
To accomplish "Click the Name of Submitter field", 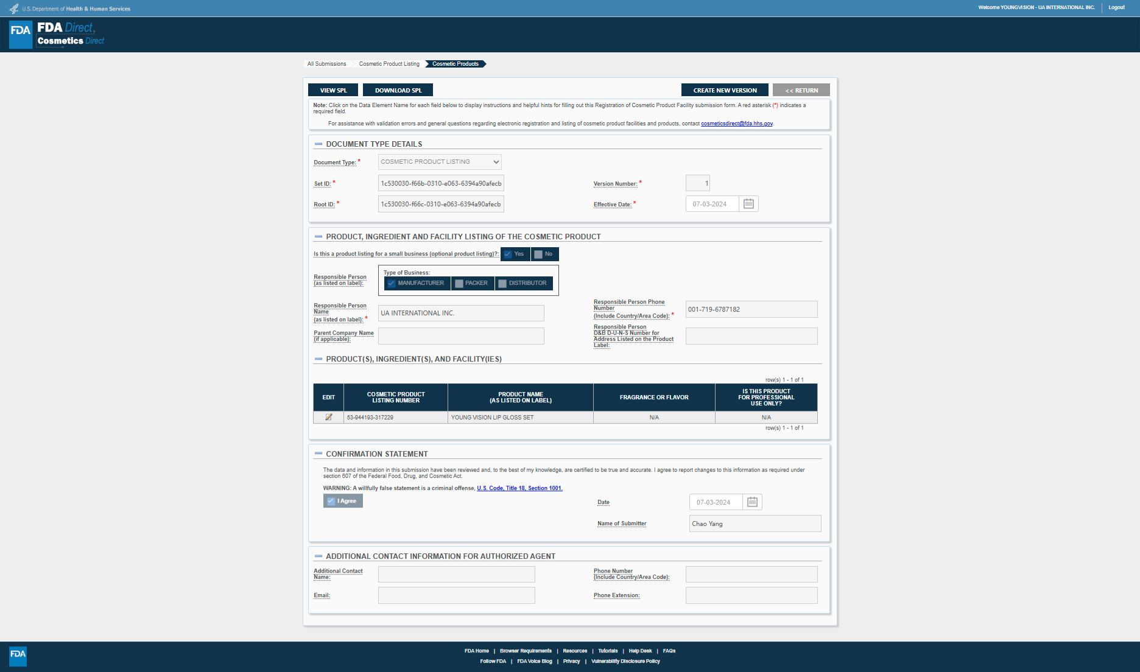I will pos(755,523).
